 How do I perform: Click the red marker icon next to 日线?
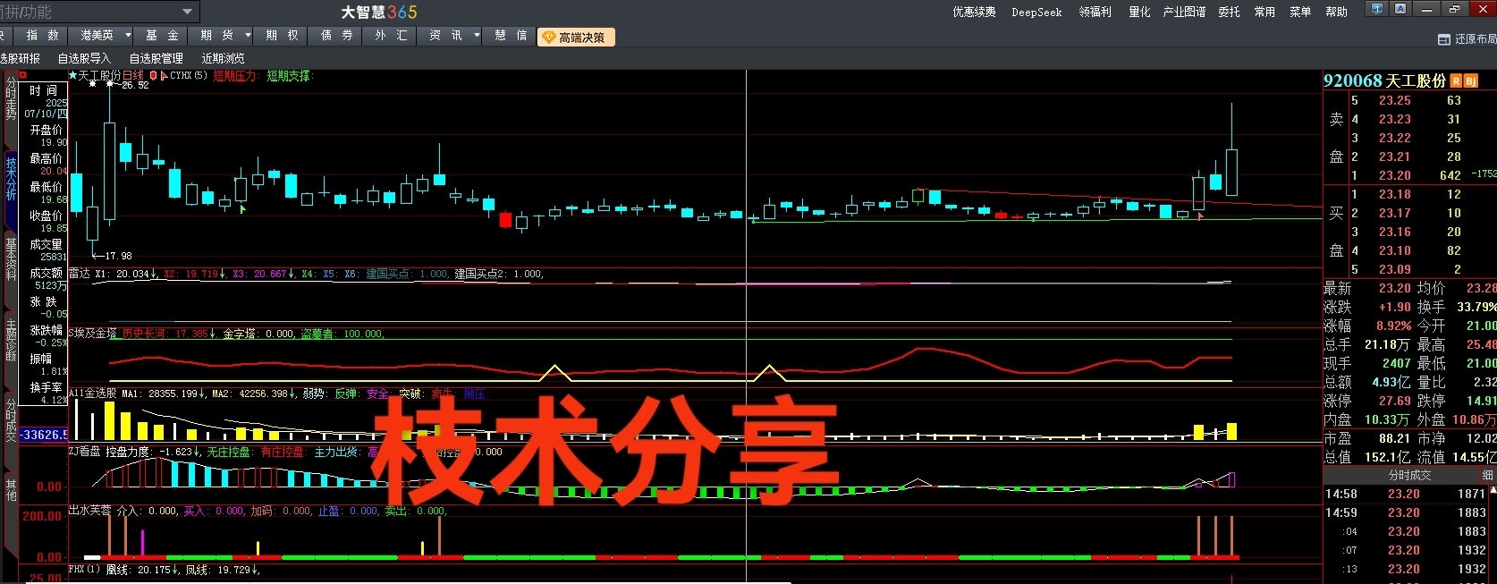tap(153, 76)
